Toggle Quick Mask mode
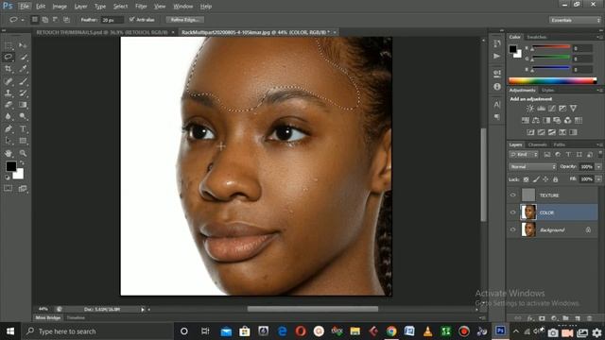This screenshot has width=605, height=340. point(9,189)
